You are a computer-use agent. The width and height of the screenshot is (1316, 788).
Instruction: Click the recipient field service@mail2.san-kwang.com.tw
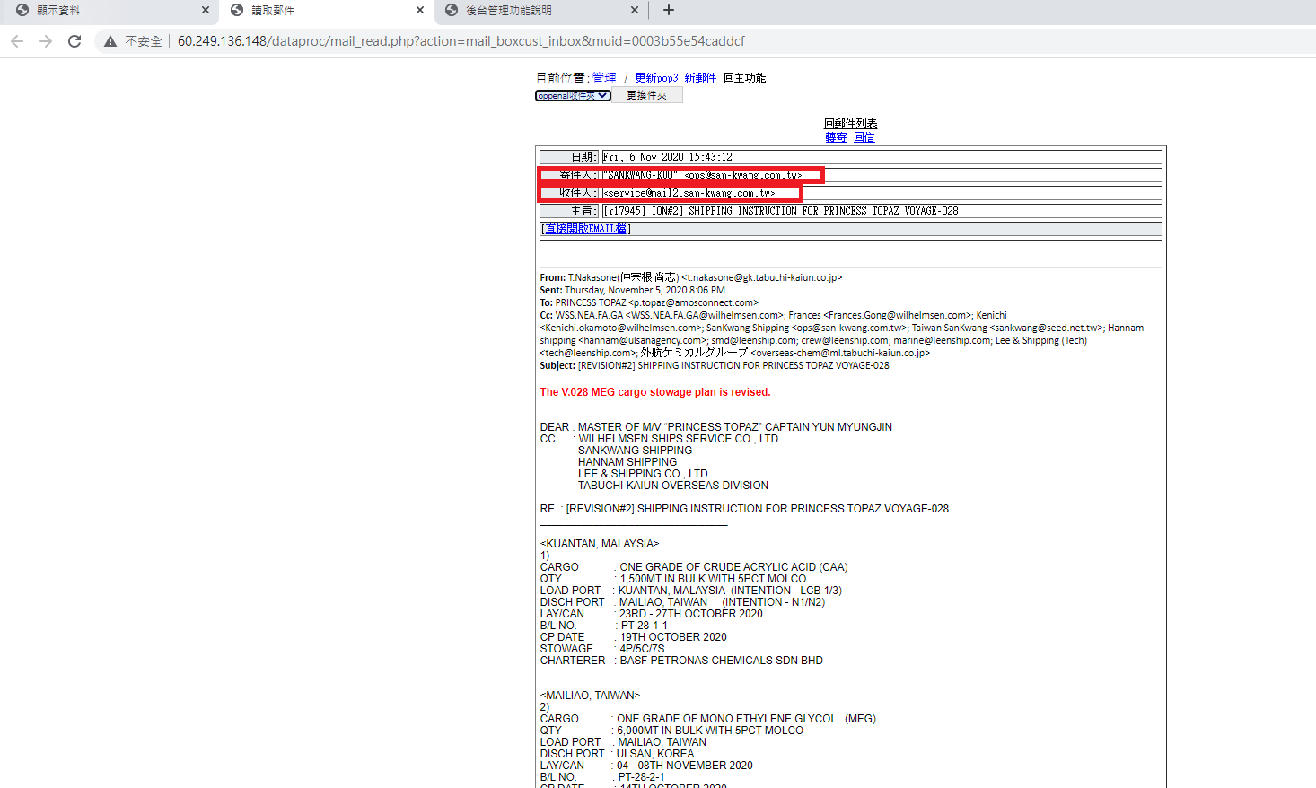tap(882, 193)
